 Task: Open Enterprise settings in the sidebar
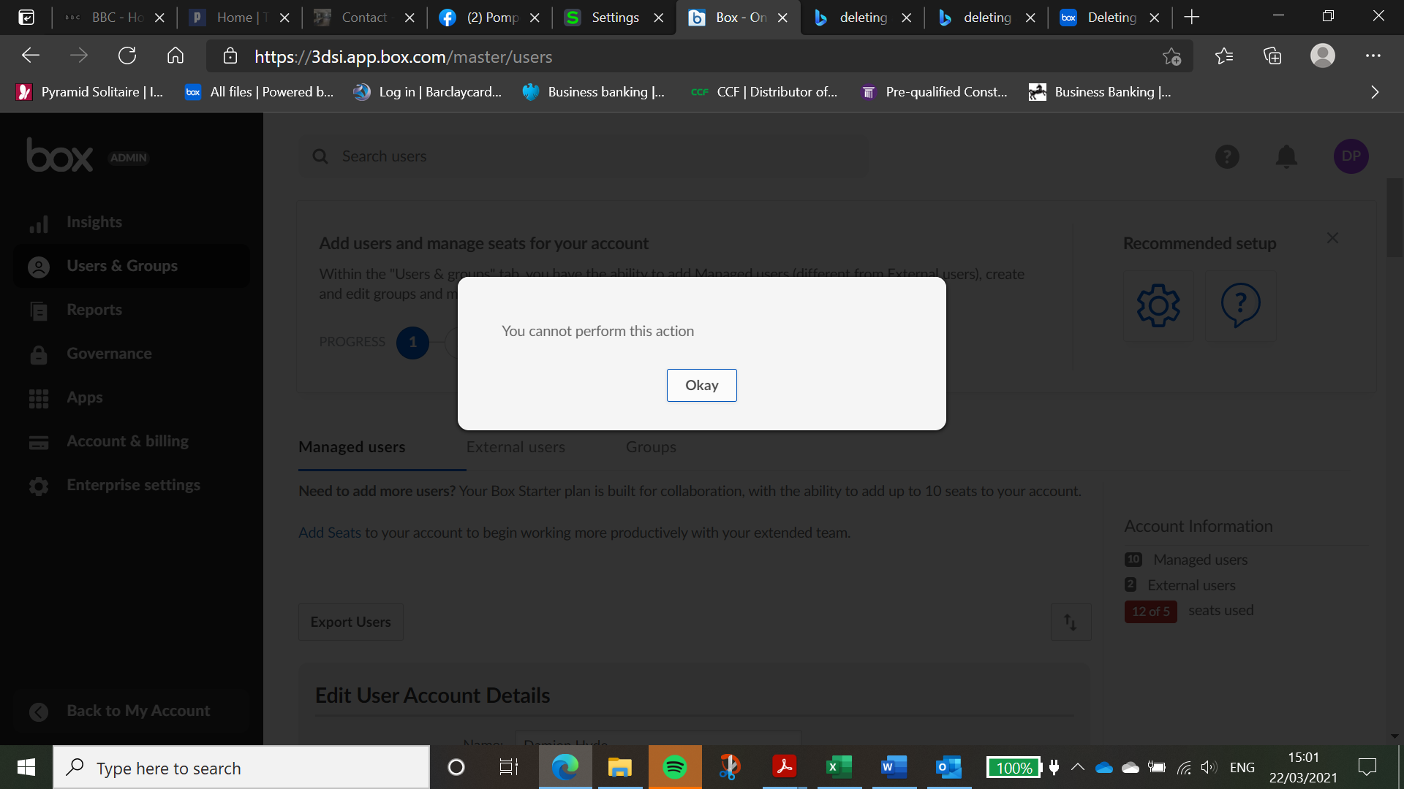[133, 485]
